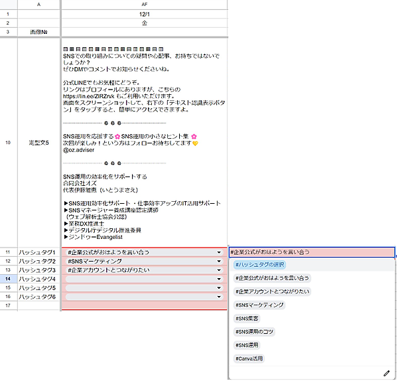The width and height of the screenshot is (398, 381).
Task: Select row 10 header
Action: [x=8, y=142]
